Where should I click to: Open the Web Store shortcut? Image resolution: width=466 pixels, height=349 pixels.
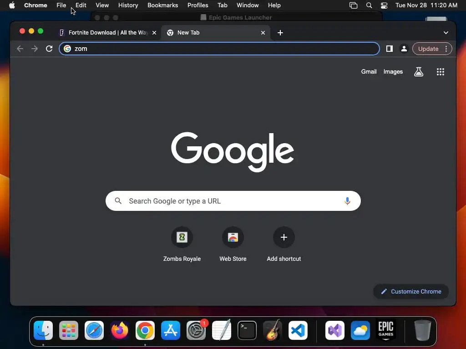point(233,237)
